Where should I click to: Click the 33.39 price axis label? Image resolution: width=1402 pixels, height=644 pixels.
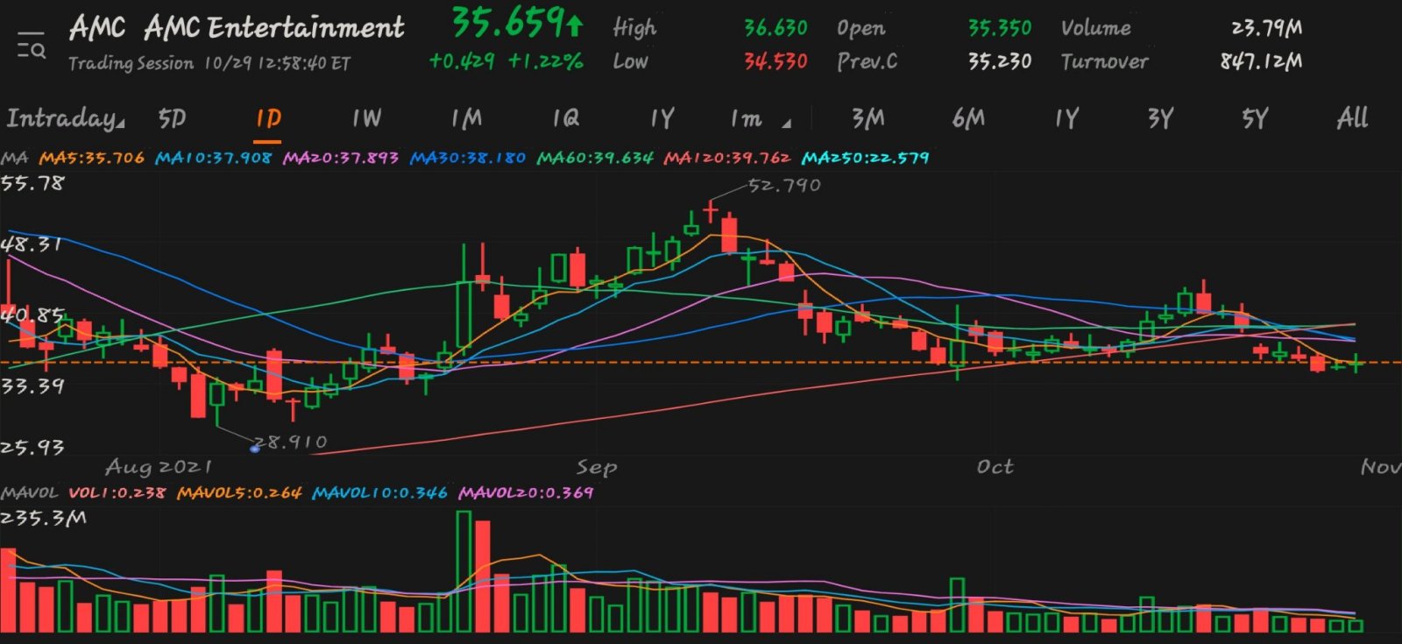coord(32,386)
